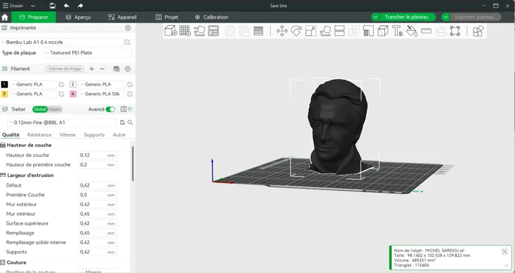Undo the last action arrow

pos(67,6)
